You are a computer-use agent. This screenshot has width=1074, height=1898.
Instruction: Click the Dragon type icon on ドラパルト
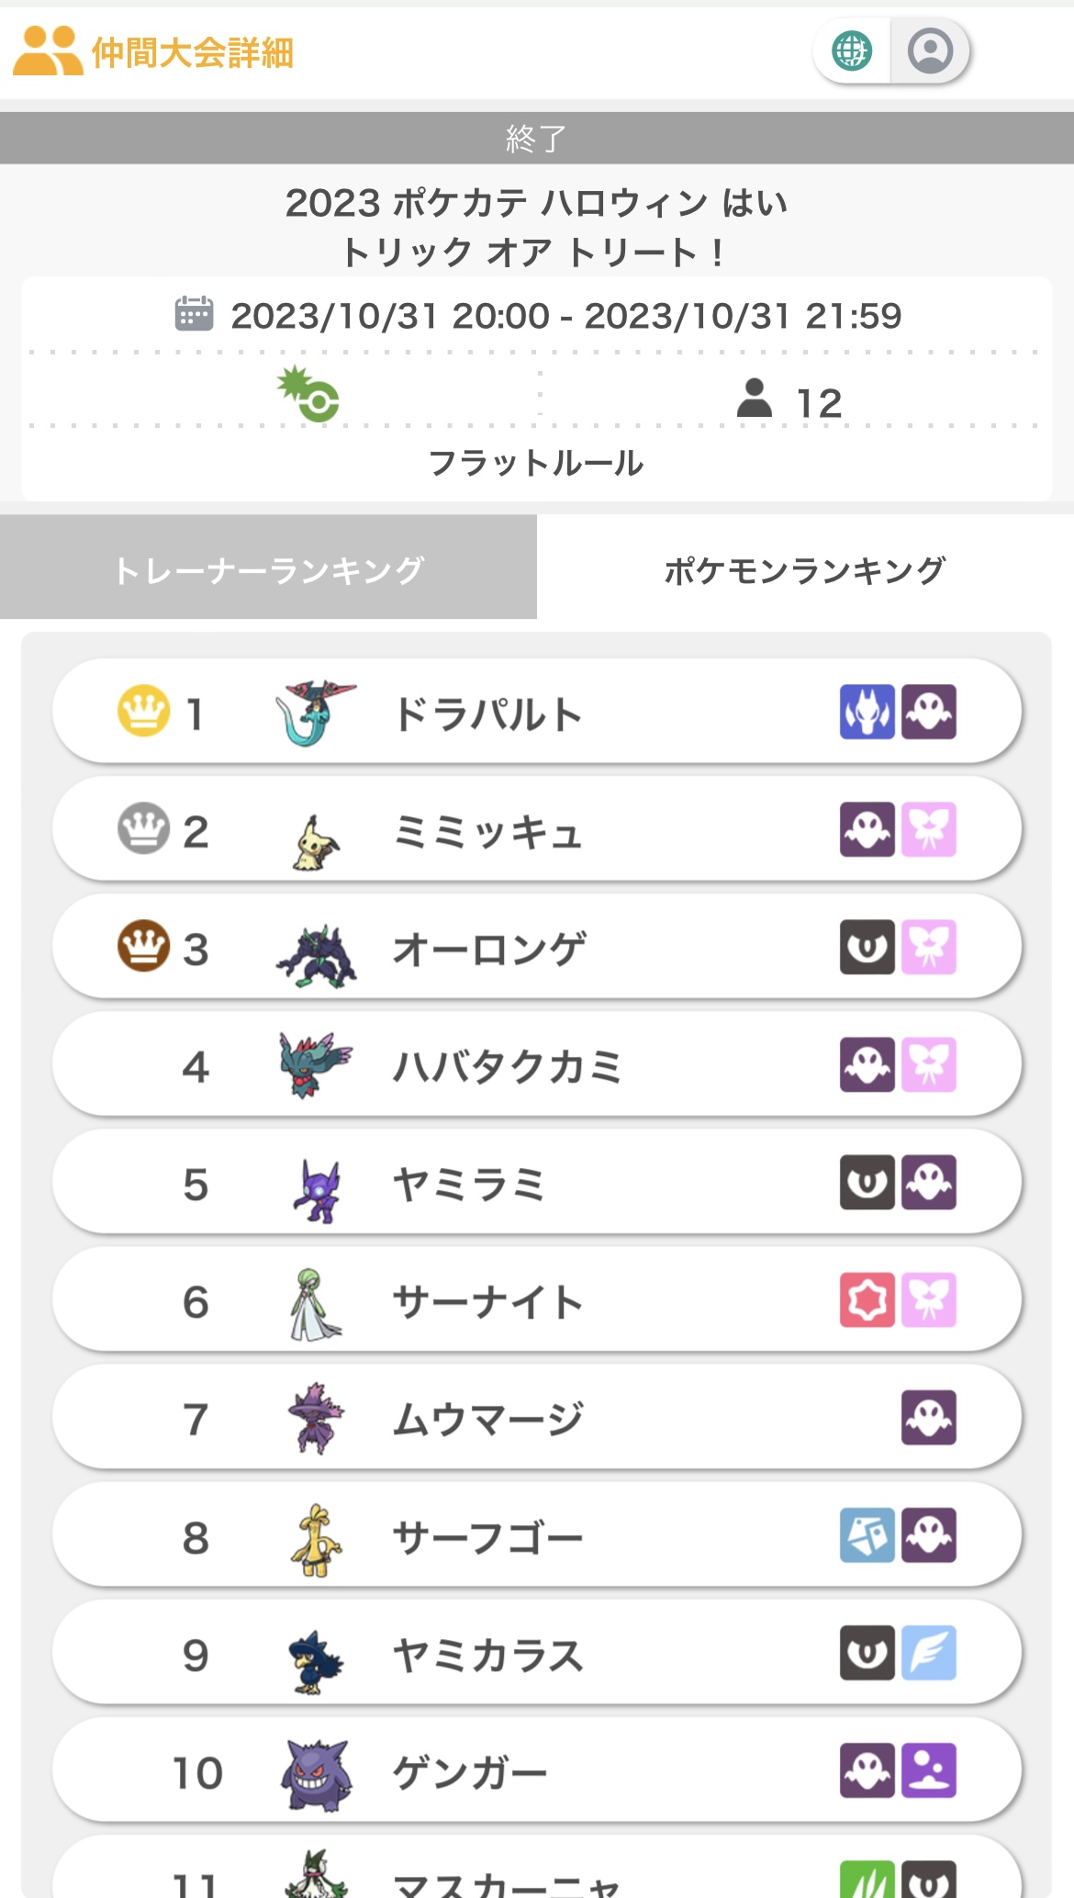coord(867,712)
